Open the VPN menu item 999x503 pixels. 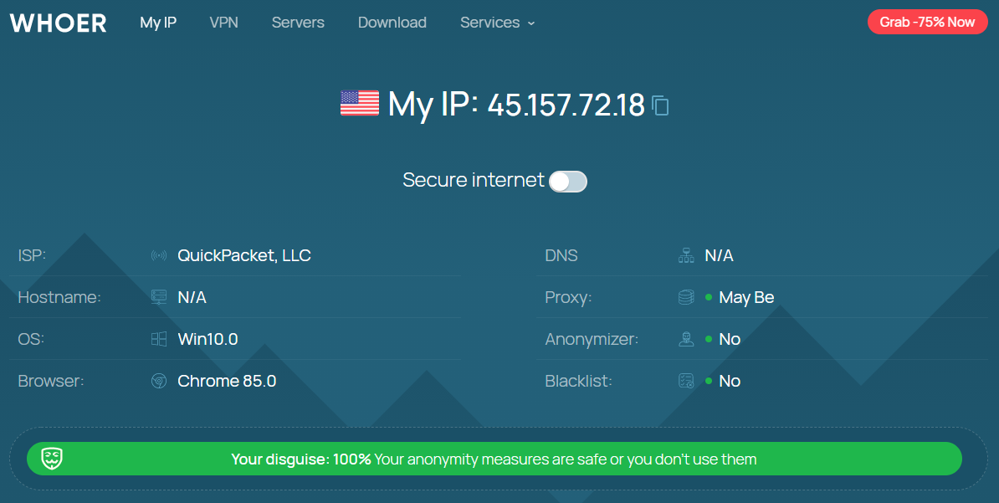(223, 23)
